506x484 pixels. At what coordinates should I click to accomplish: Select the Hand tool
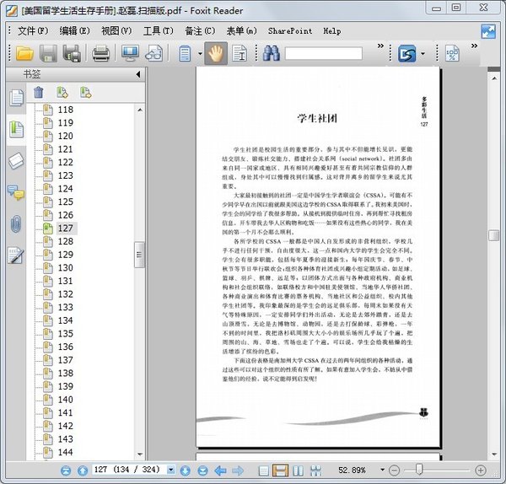216,53
